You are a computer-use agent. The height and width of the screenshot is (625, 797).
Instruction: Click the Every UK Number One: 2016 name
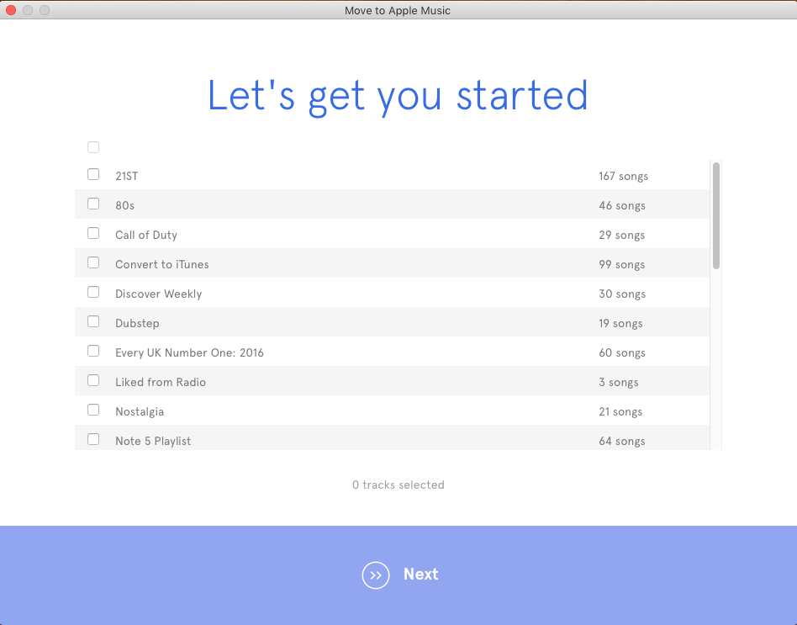coord(189,352)
